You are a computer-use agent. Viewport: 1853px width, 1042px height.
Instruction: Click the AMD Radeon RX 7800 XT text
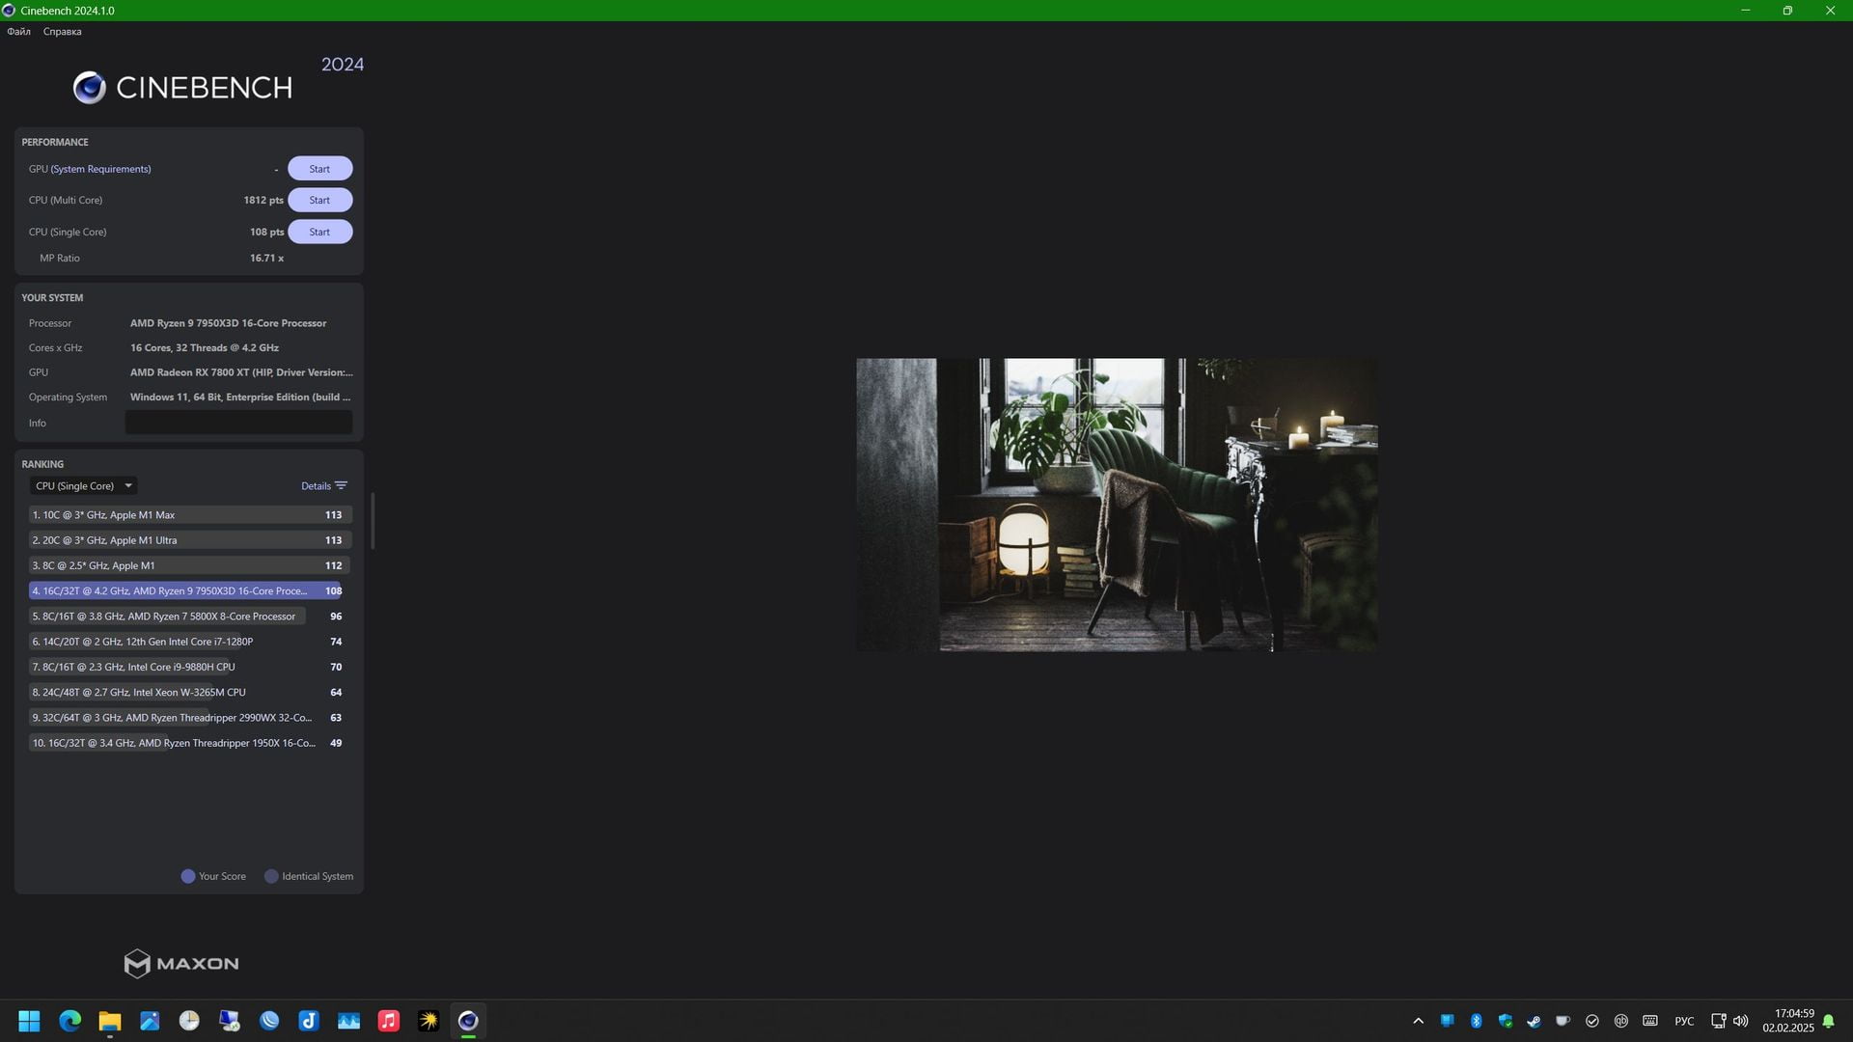[241, 372]
